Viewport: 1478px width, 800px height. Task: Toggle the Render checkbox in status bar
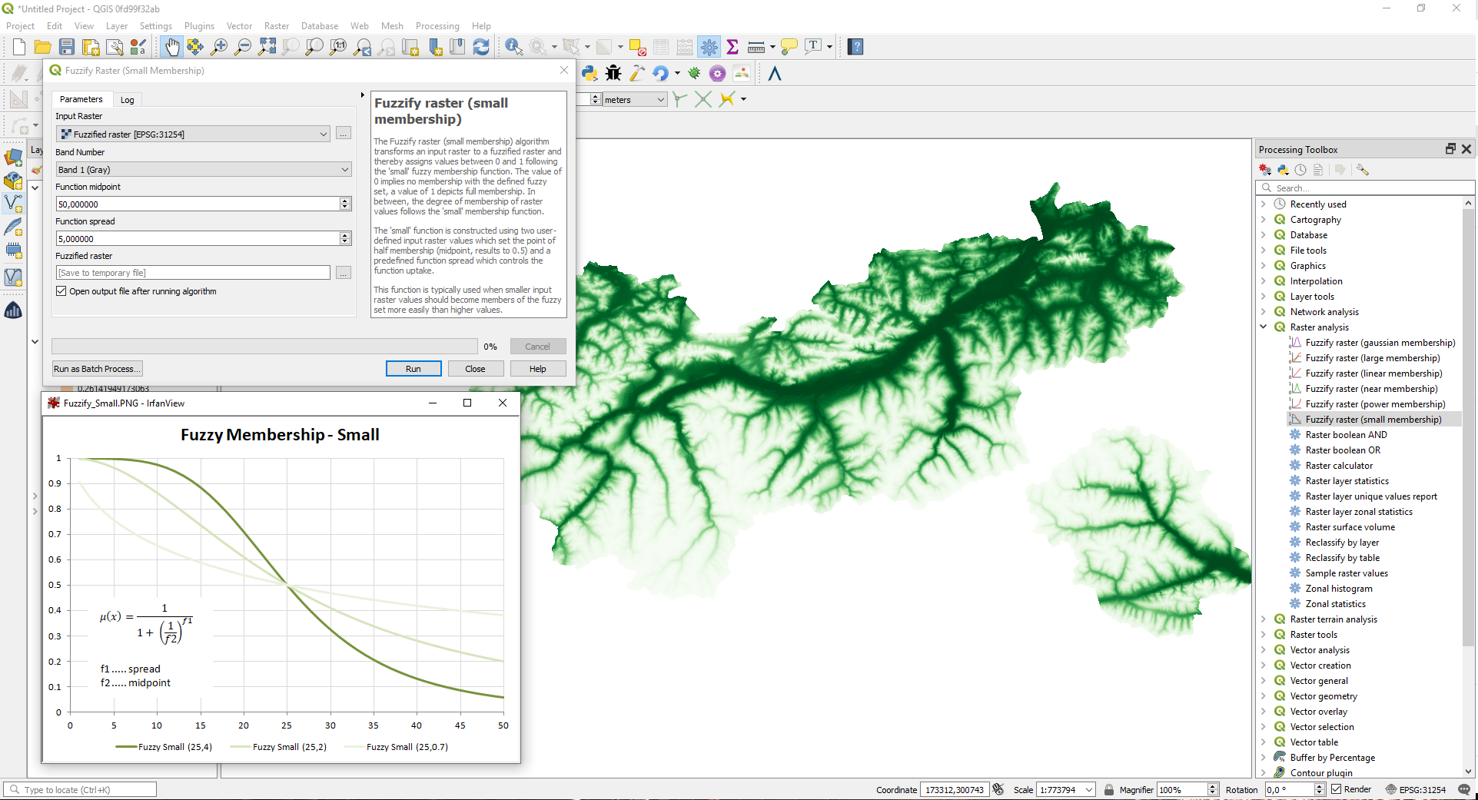pos(1337,789)
